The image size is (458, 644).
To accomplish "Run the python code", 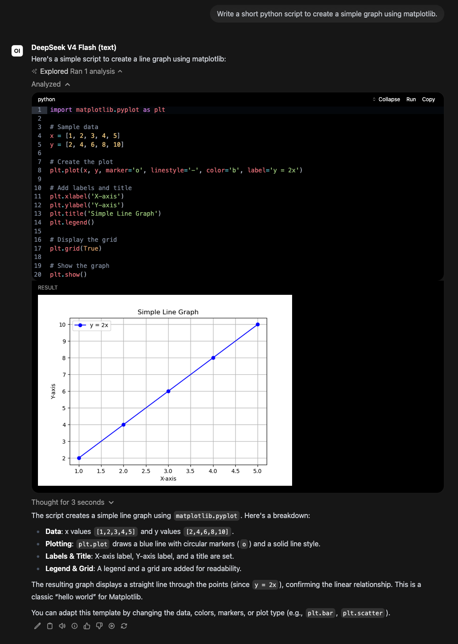I will pyautogui.click(x=411, y=99).
